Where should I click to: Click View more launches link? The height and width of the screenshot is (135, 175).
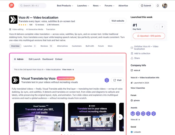[68, 70]
